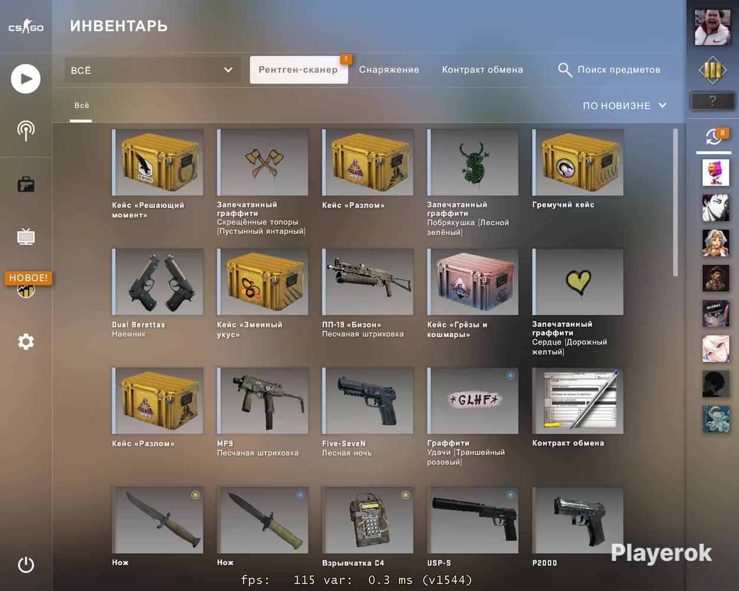Select USP-S pistol item
This screenshot has width=739, height=591.
tap(473, 520)
